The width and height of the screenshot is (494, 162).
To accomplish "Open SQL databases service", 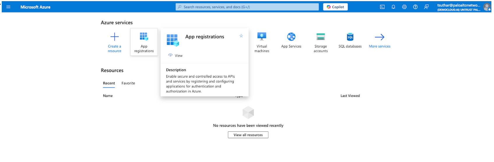I will [350, 40].
